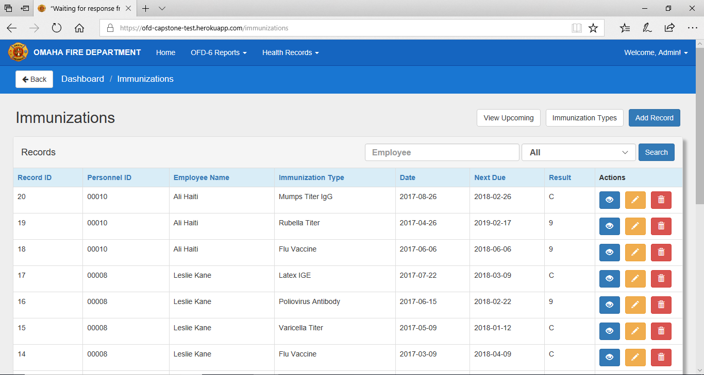Edit record 14 Leslie Kane Flu Vaccine
This screenshot has width=704, height=375.
(x=635, y=358)
